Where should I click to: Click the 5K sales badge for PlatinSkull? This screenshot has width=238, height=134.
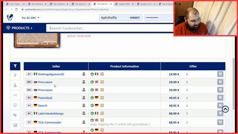click(29, 98)
